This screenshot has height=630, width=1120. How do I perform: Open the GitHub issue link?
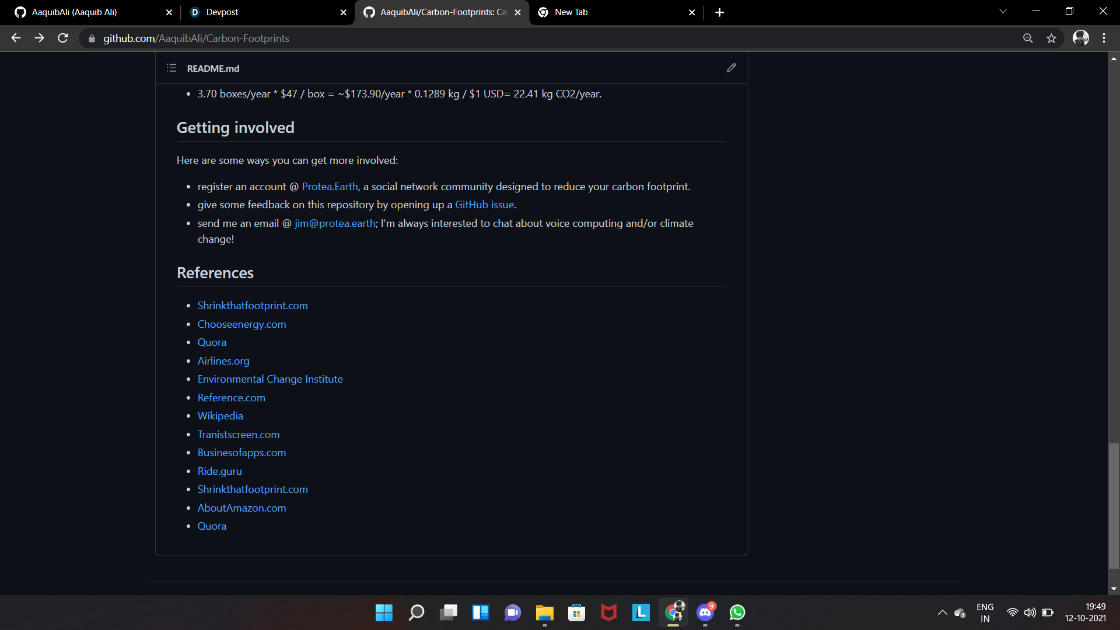coord(484,205)
